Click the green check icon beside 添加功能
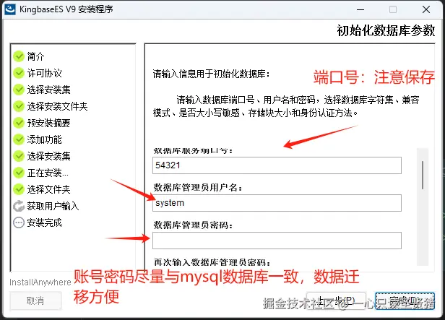Image resolution: width=445 pixels, height=320 pixels. [x=19, y=139]
